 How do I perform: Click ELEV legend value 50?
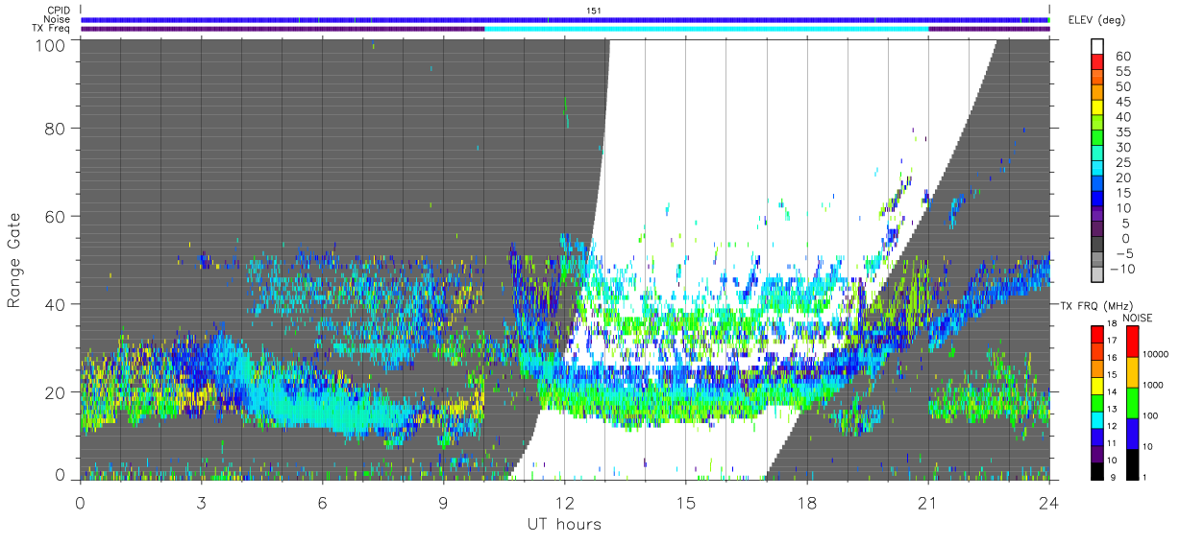[x=1121, y=86]
